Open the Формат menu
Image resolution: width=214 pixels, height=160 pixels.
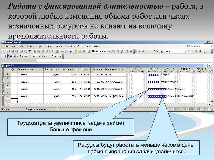40,47
